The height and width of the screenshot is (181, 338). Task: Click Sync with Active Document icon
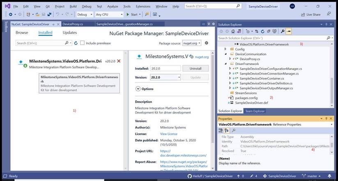point(257,32)
